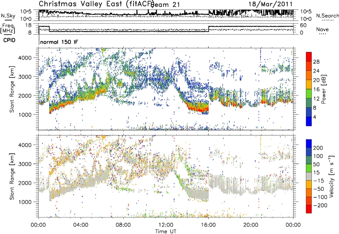This screenshot has height=234, width=339.
Task: Click the left '10^5' noise axis value
Action: tap(26, 12)
